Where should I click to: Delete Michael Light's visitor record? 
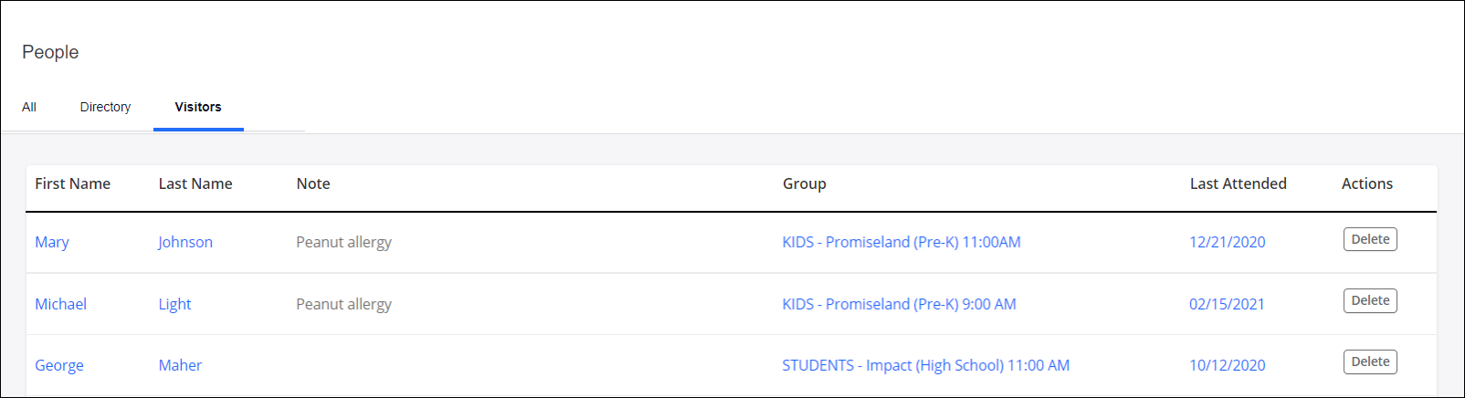coord(1369,300)
